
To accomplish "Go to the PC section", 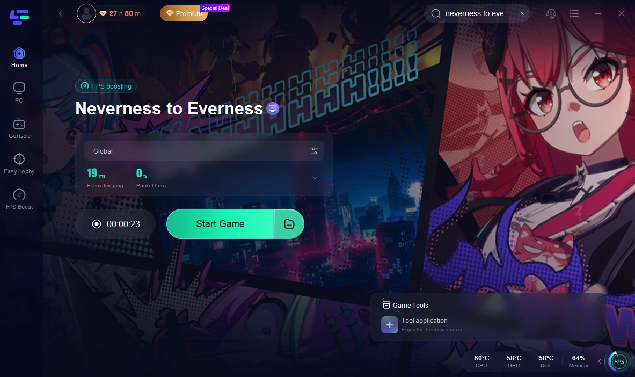I will [x=19, y=93].
